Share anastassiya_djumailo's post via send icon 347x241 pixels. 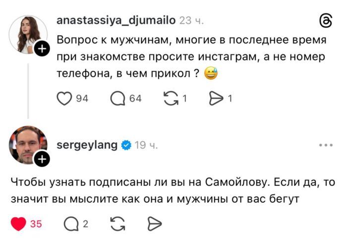tap(217, 99)
